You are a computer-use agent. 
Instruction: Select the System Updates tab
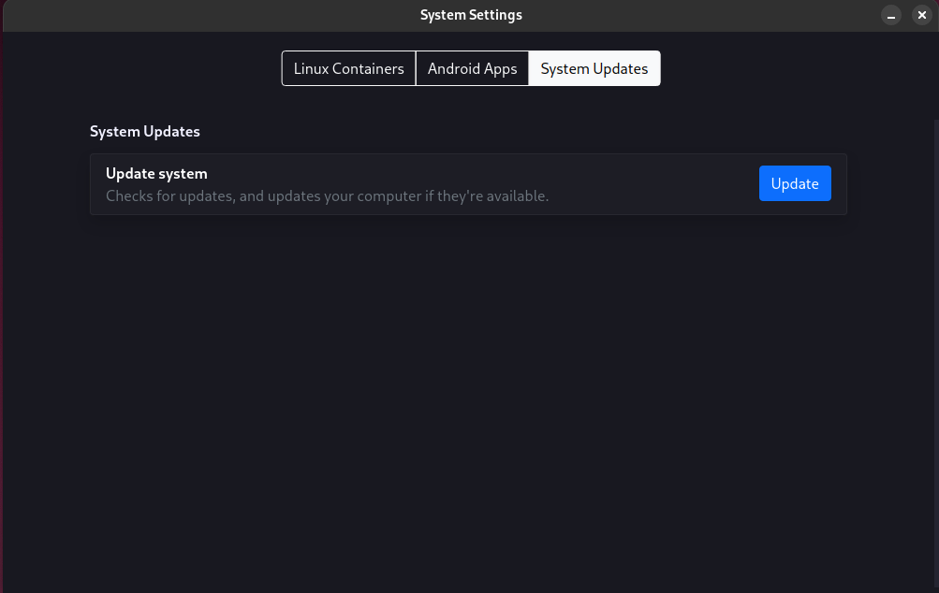click(x=594, y=68)
